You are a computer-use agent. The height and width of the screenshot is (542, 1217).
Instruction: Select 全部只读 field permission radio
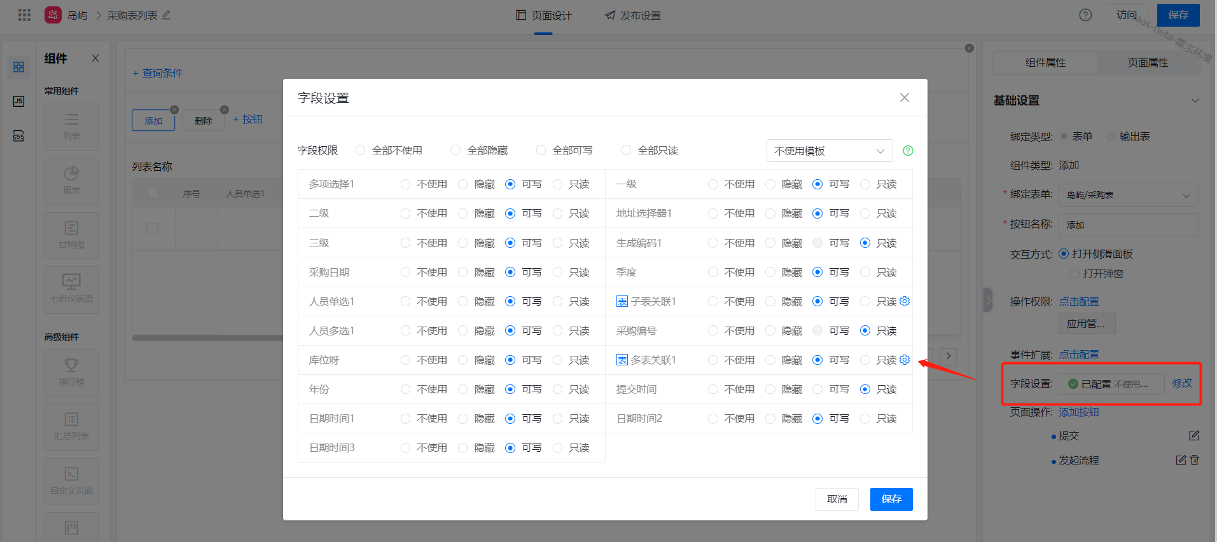coord(626,150)
